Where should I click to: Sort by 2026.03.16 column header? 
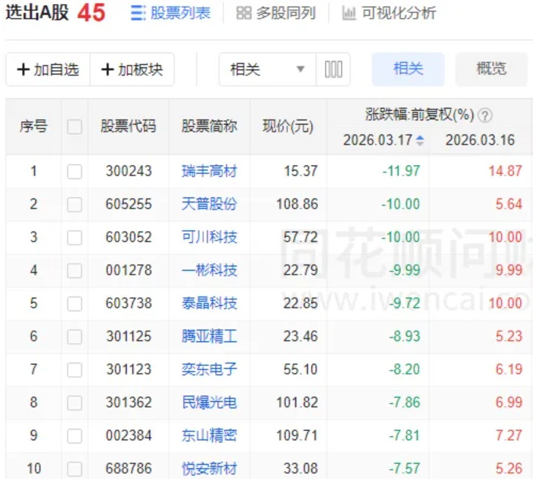coord(480,141)
